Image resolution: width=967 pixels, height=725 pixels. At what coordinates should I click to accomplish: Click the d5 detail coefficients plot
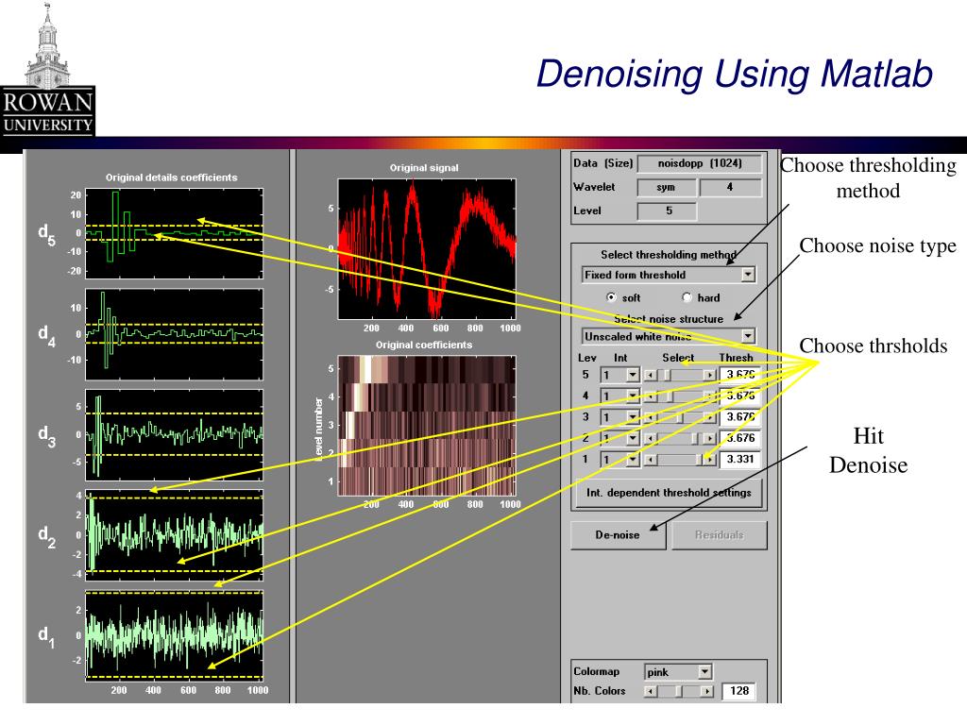(x=174, y=234)
